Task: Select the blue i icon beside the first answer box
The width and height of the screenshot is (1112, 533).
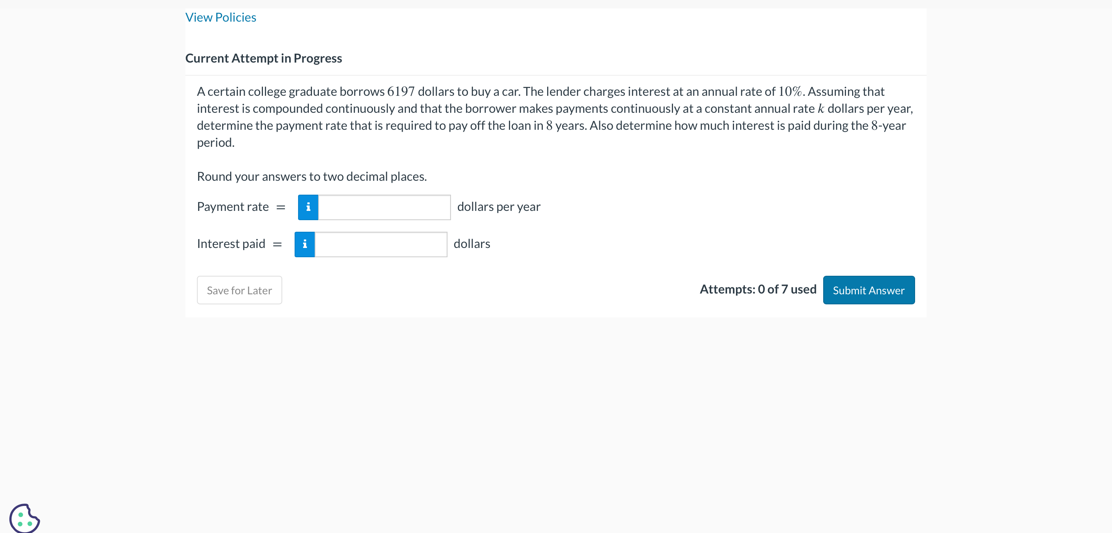Action: [308, 207]
